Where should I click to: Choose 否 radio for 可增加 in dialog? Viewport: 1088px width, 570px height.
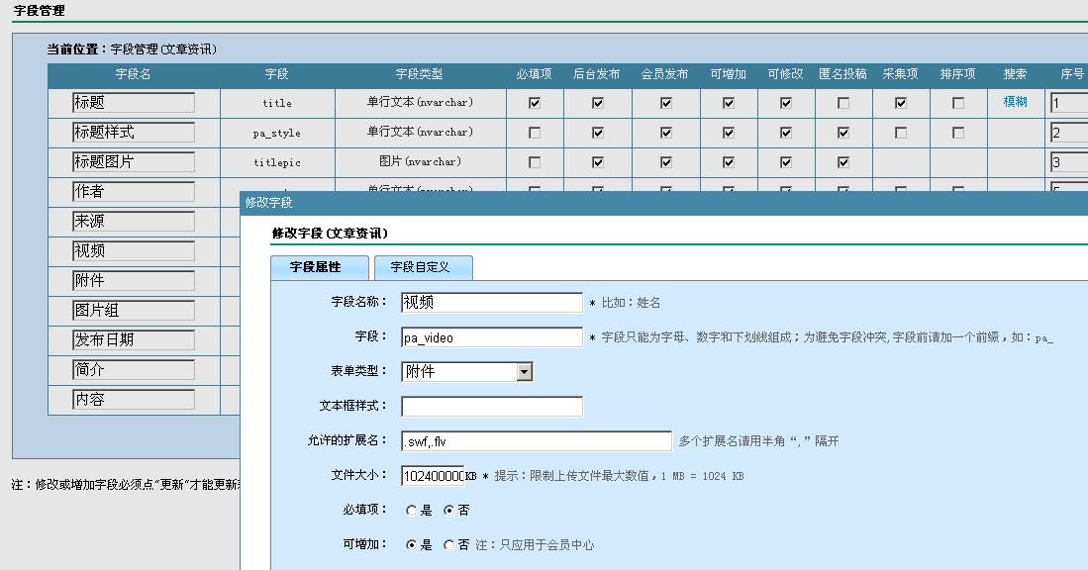[x=448, y=545]
